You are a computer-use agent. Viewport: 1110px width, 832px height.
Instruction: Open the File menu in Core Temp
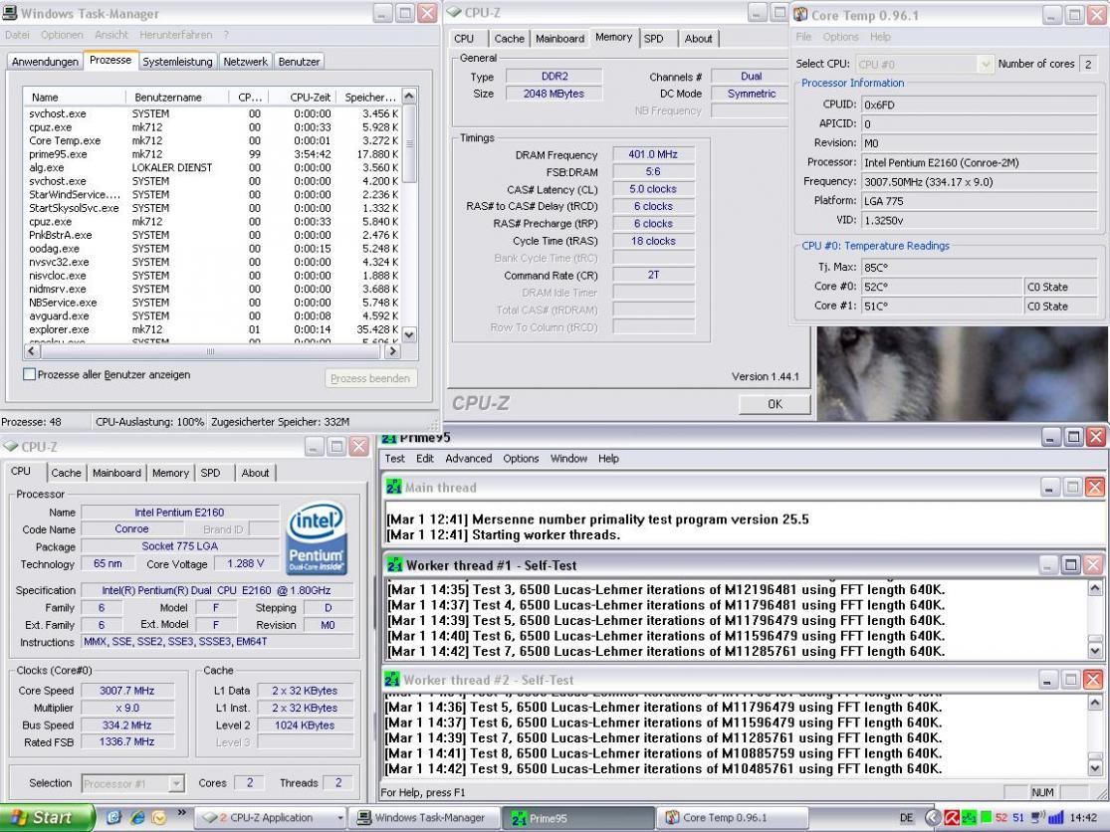click(x=803, y=37)
